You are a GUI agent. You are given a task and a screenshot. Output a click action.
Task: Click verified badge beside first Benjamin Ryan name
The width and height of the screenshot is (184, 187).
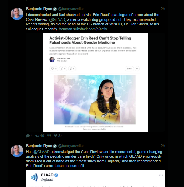[x=55, y=9]
